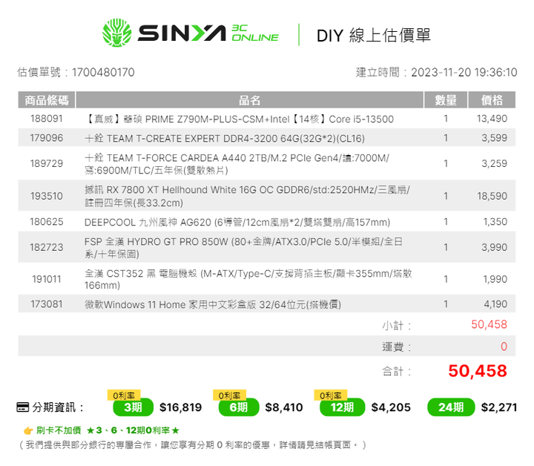Click the price 3,599
The width and height of the screenshot is (534, 466).
click(x=494, y=138)
